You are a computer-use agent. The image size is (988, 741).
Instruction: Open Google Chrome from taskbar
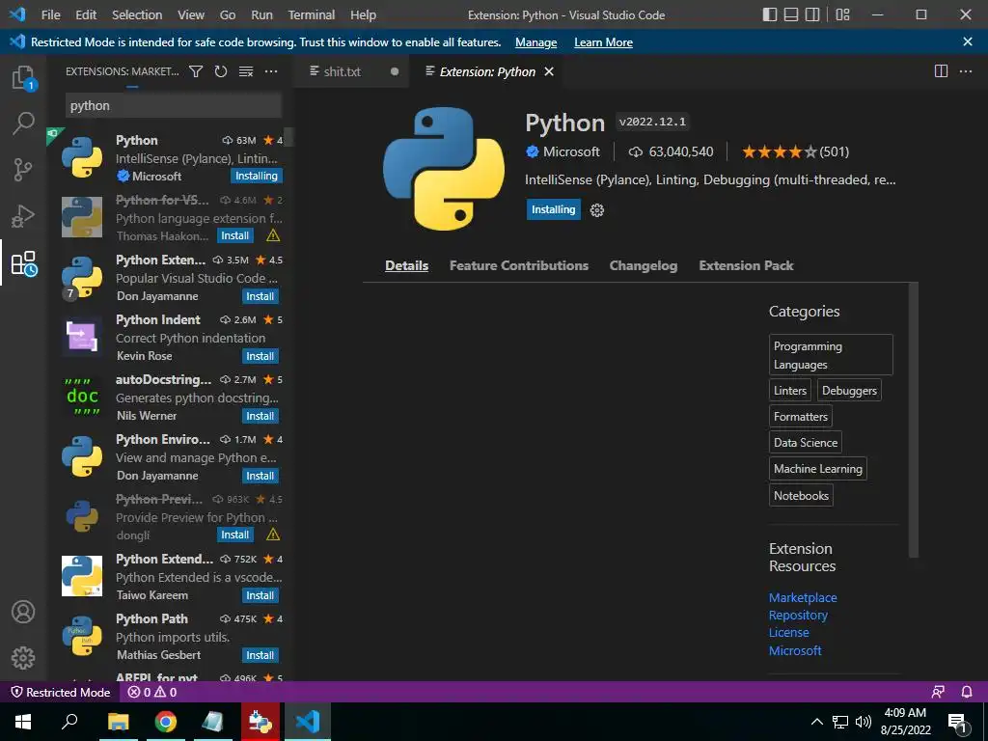pos(166,722)
